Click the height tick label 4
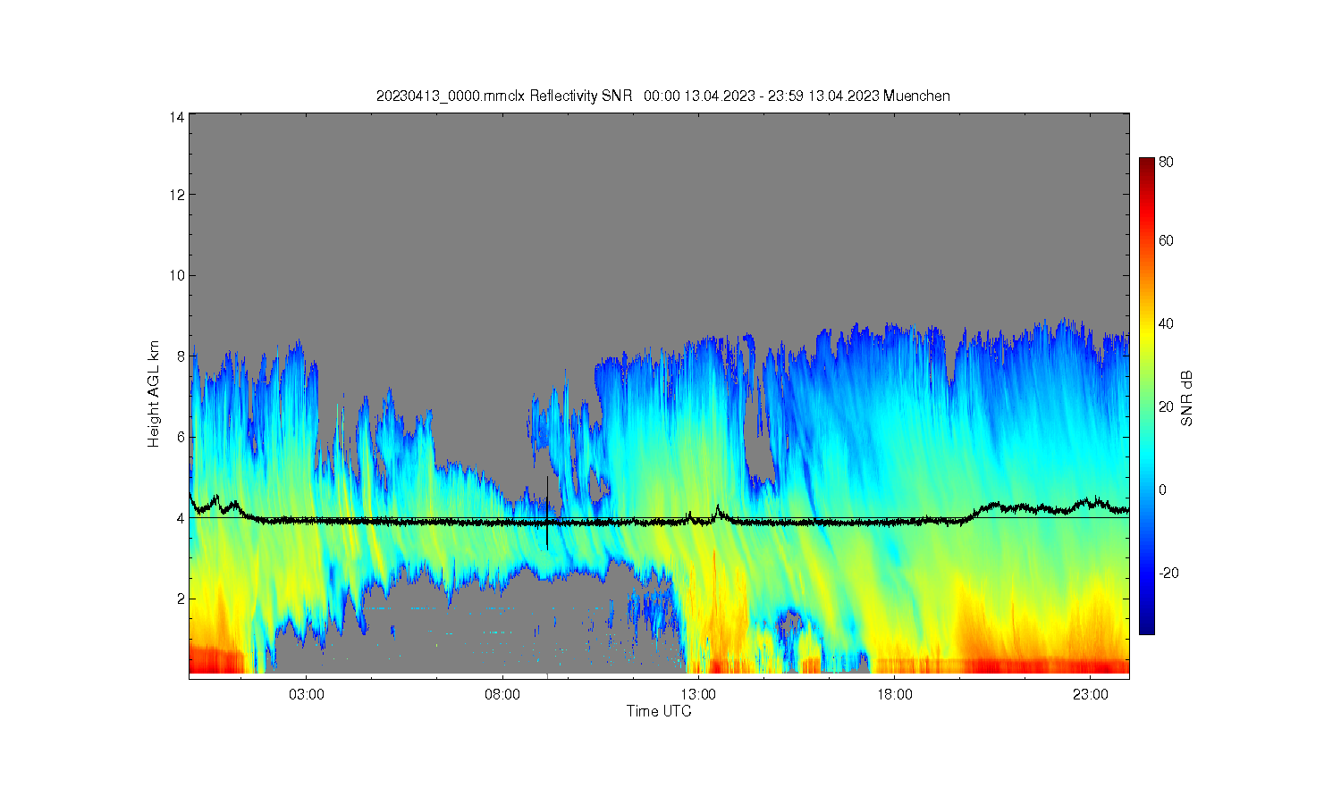This screenshot has width=1341, height=804. pos(181,517)
